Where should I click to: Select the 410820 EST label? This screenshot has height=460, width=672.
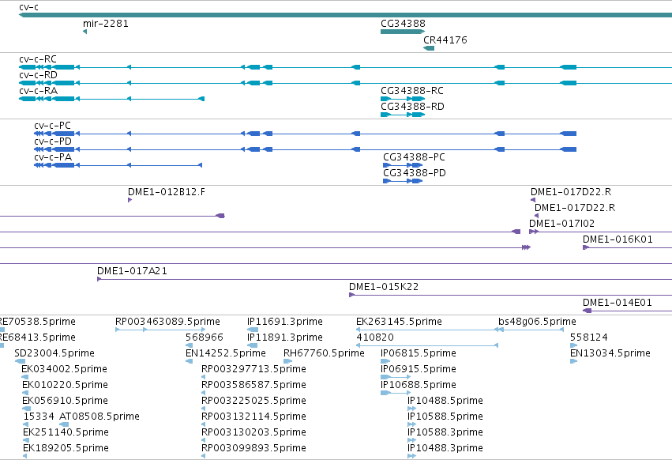click(375, 337)
